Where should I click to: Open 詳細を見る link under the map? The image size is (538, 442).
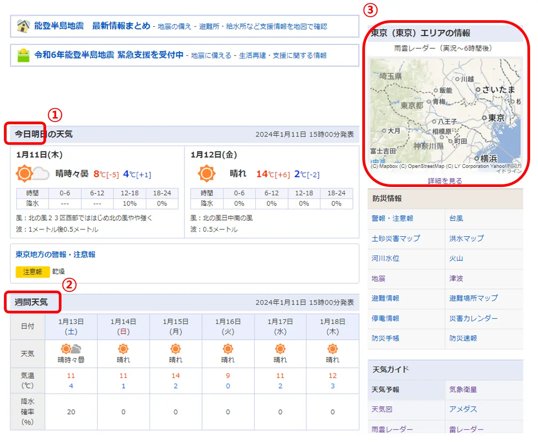point(445,181)
